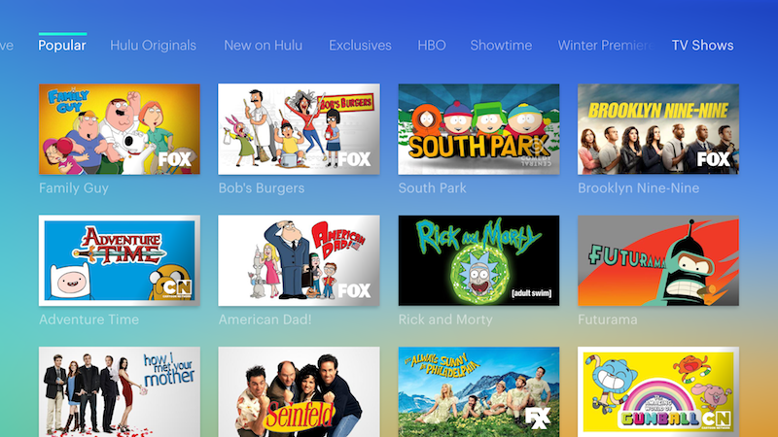Go to the Exclusives tab
Image resolution: width=778 pixels, height=437 pixels.
pyautogui.click(x=360, y=45)
